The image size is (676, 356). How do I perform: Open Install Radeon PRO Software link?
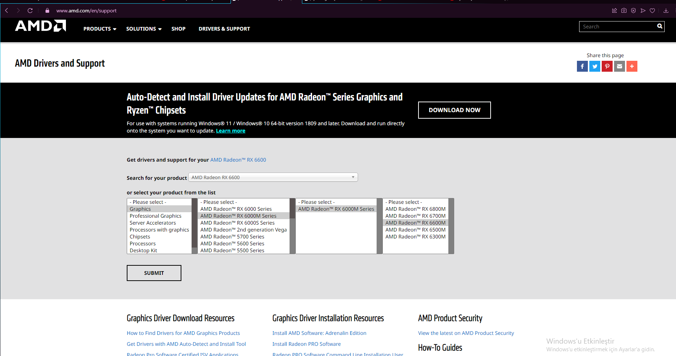(x=307, y=344)
